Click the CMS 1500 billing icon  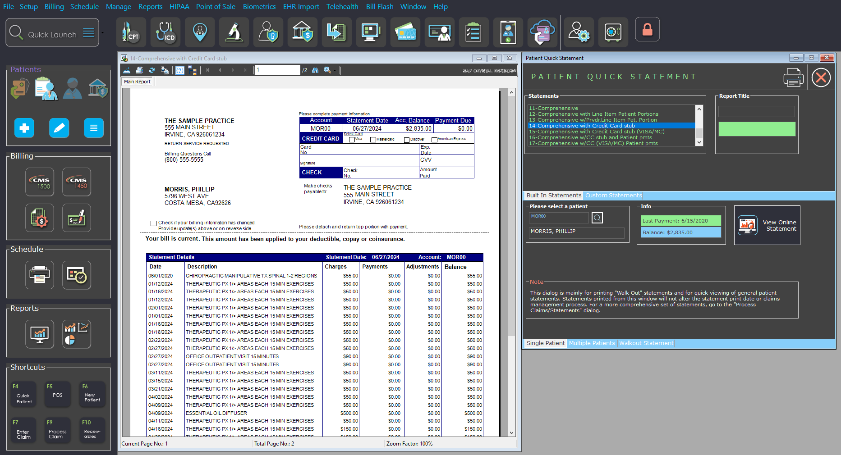tap(40, 182)
